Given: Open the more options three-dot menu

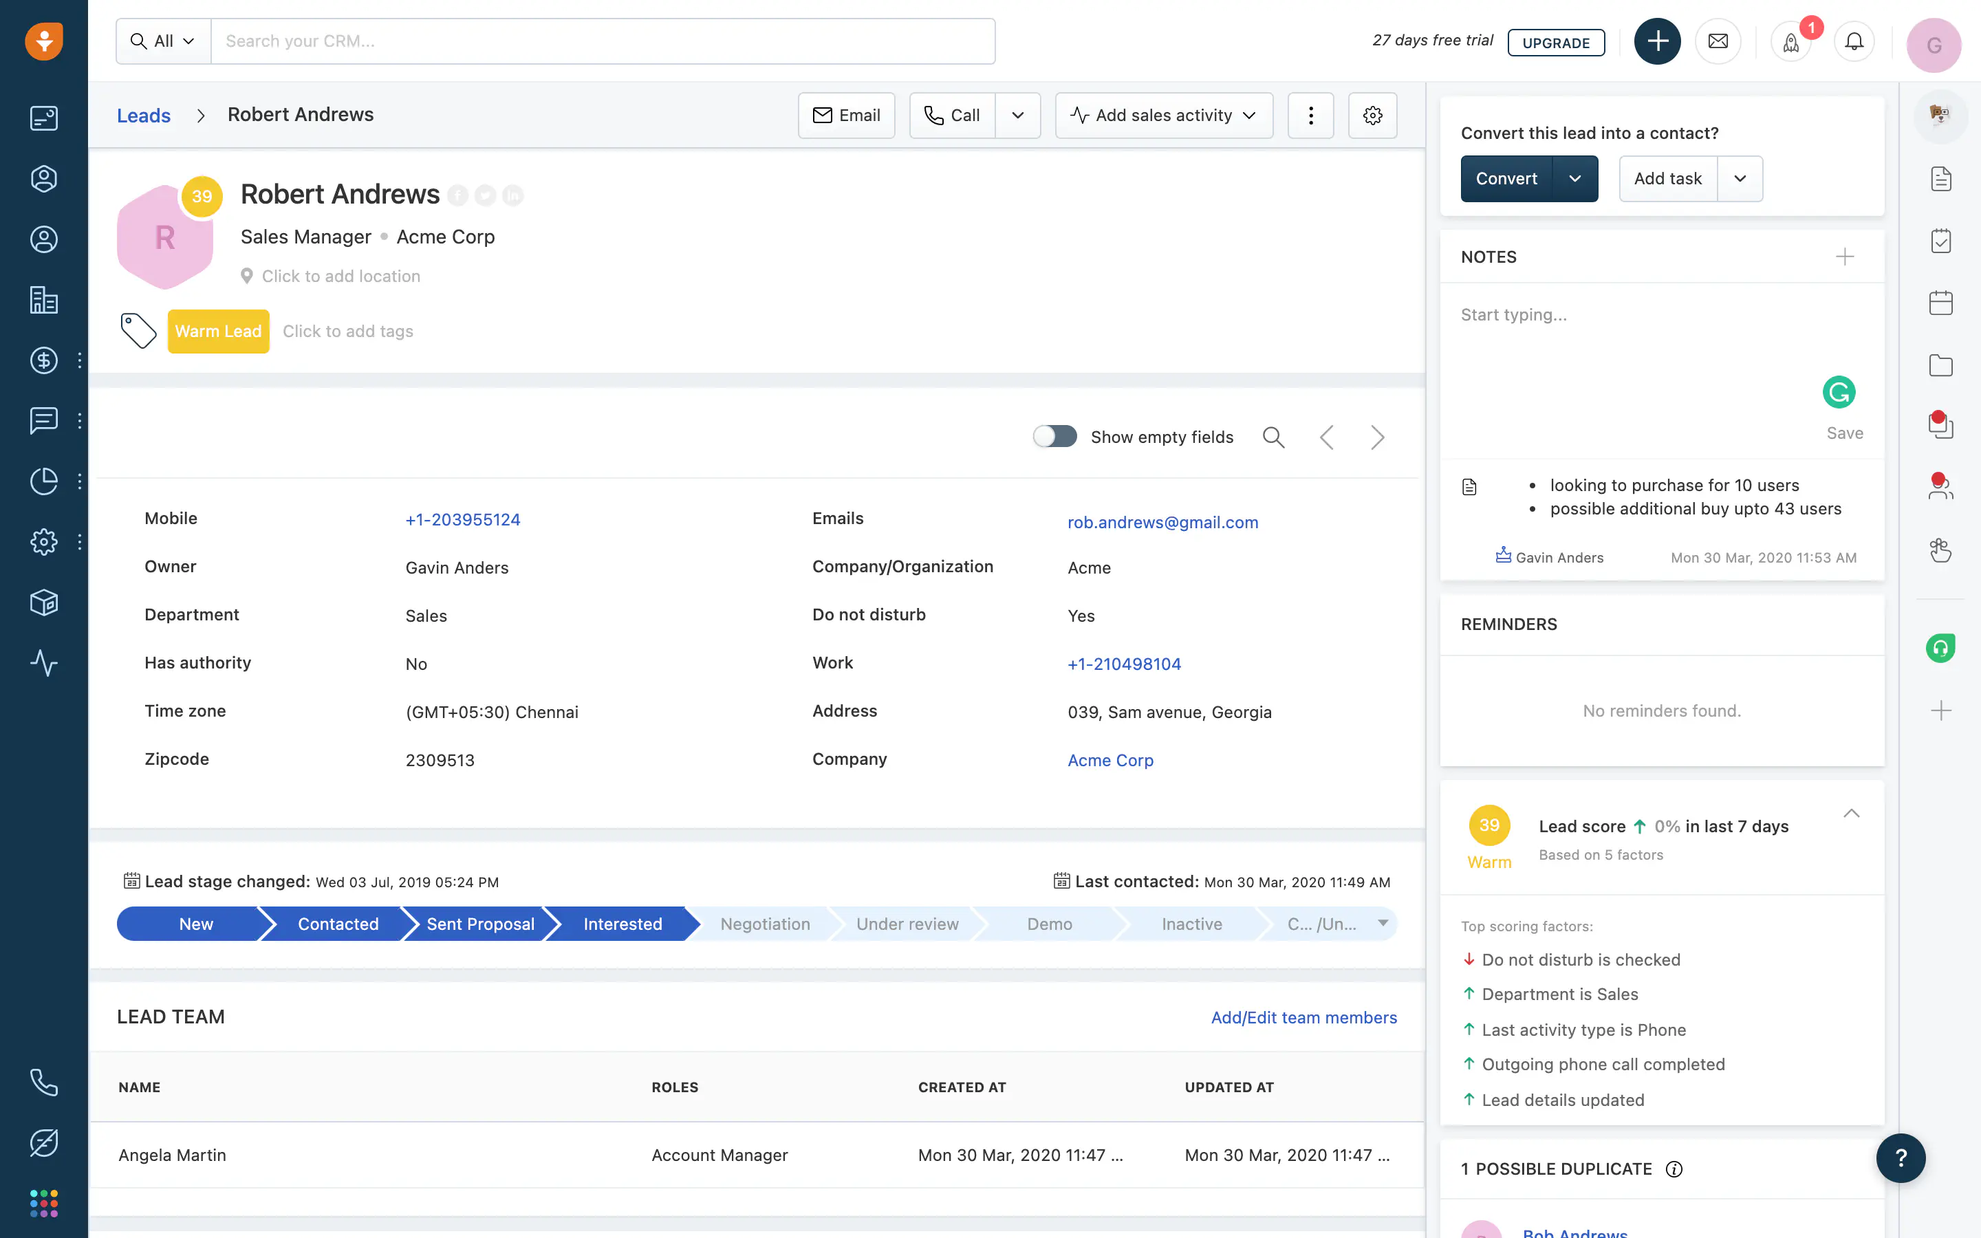Looking at the screenshot, I should [1309, 114].
